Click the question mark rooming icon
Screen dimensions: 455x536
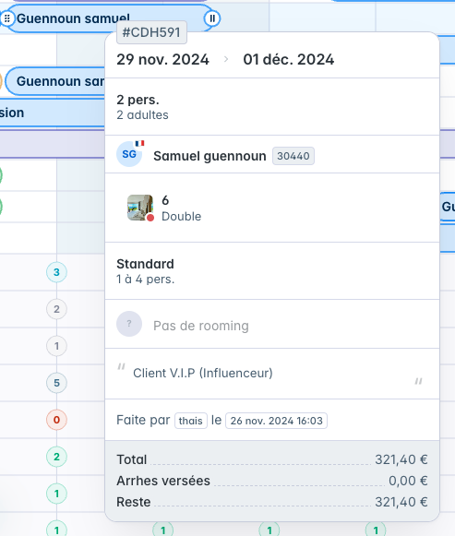tap(129, 324)
